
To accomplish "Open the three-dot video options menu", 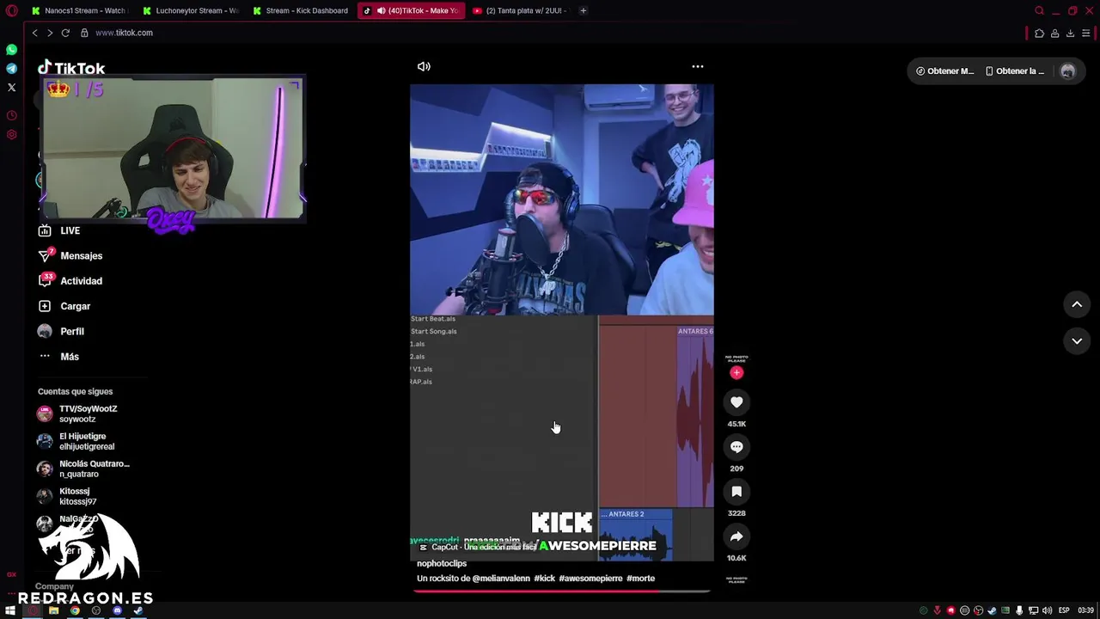I will 698,66.
